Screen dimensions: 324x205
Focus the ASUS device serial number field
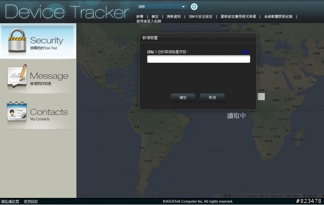tap(198, 59)
